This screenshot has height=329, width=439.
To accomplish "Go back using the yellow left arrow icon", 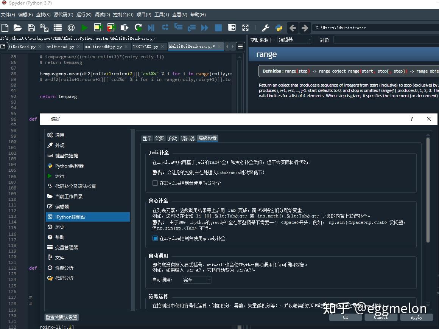I will pos(292,27).
